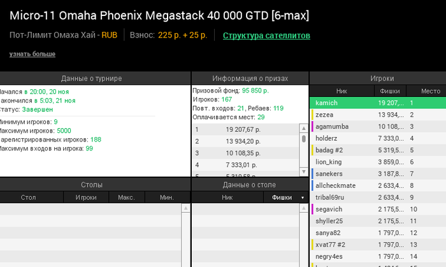Click the prize list scrollbar thumb
Screen dimensions: 446x267
point(303,138)
